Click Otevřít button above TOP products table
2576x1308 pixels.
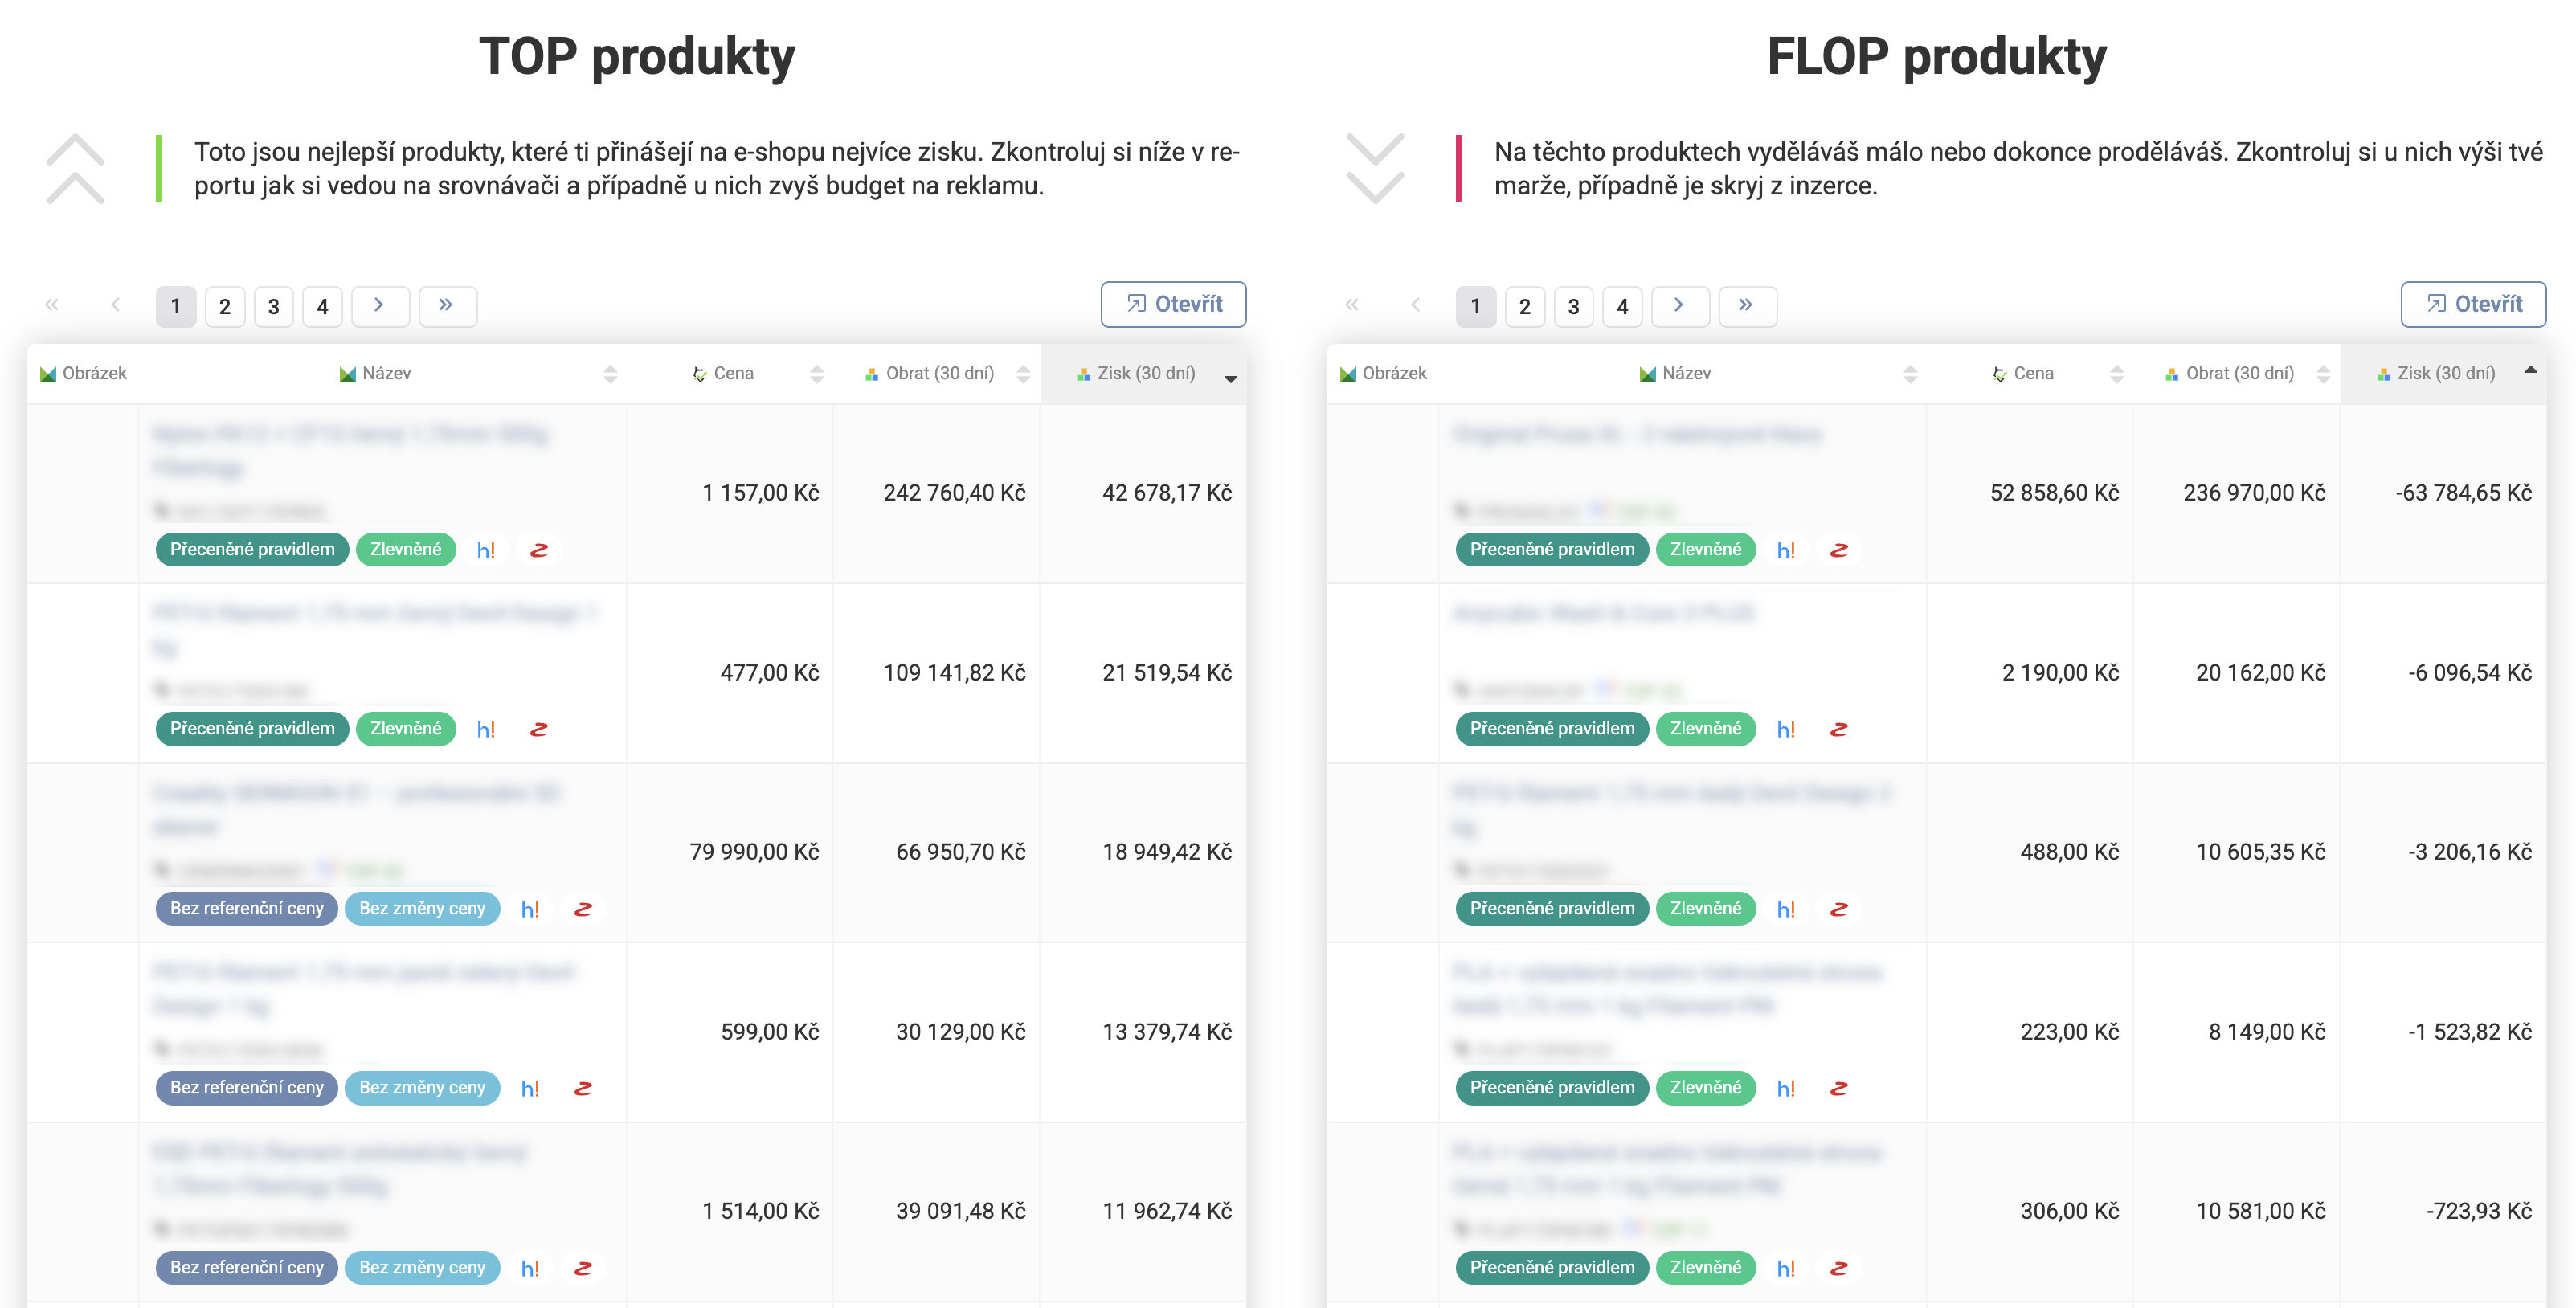click(1173, 304)
